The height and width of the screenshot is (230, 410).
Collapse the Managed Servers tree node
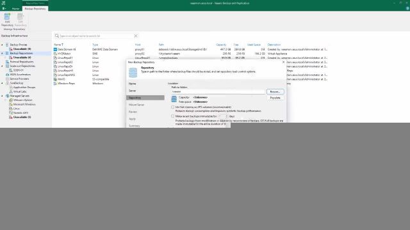2,96
